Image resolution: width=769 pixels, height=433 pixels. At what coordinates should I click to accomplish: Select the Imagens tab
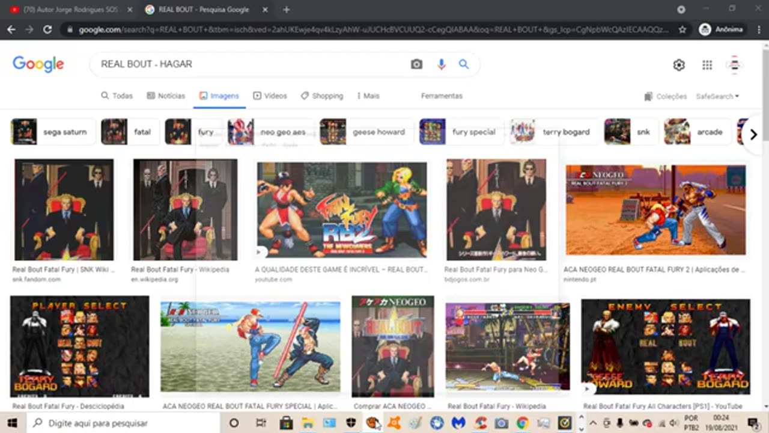[x=219, y=96]
